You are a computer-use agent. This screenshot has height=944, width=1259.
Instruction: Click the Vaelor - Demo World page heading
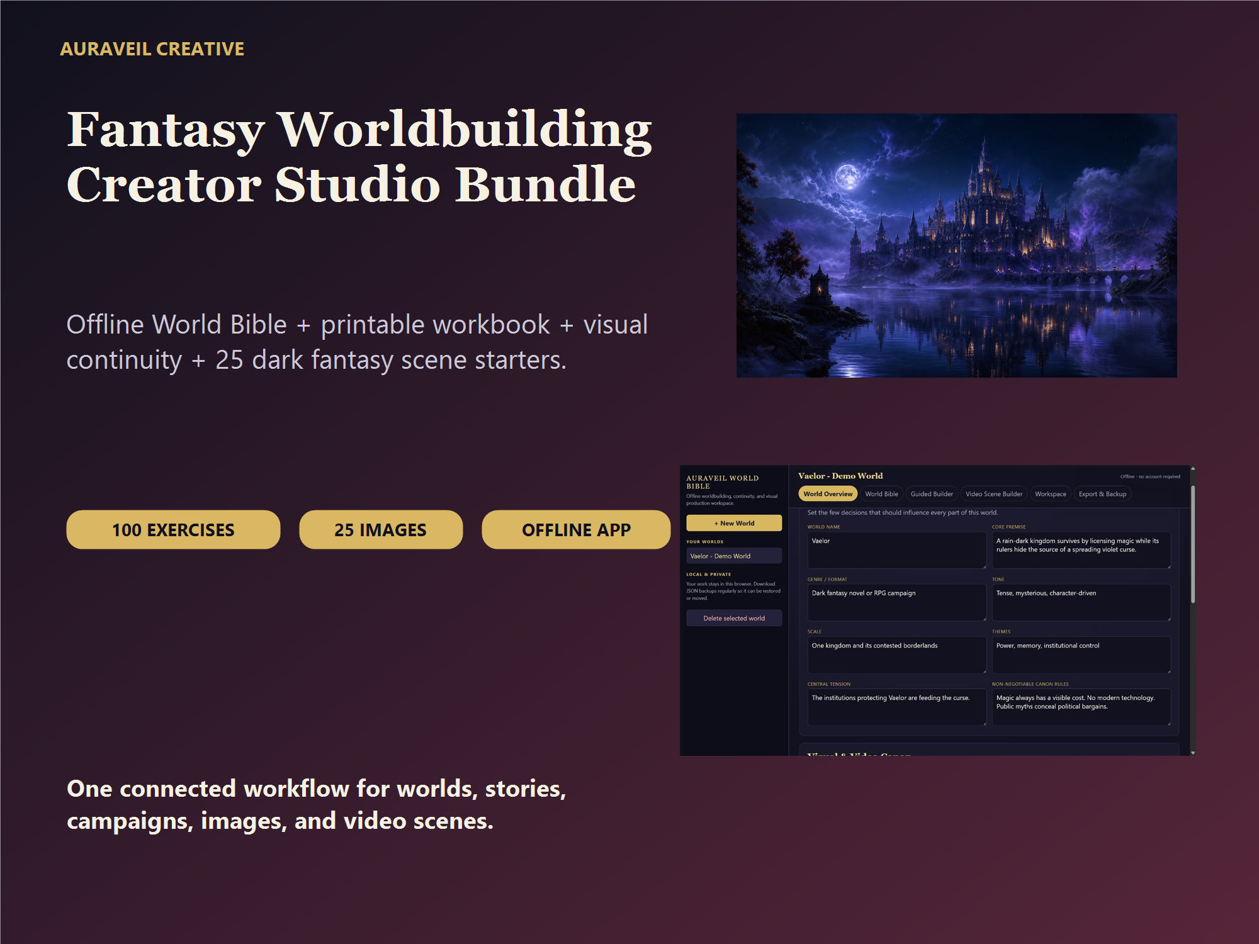click(840, 476)
